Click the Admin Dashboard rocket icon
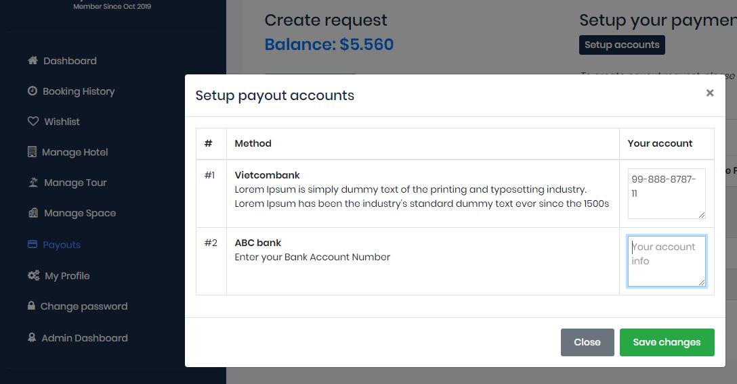Viewport: 737px width, 384px height. [32, 338]
